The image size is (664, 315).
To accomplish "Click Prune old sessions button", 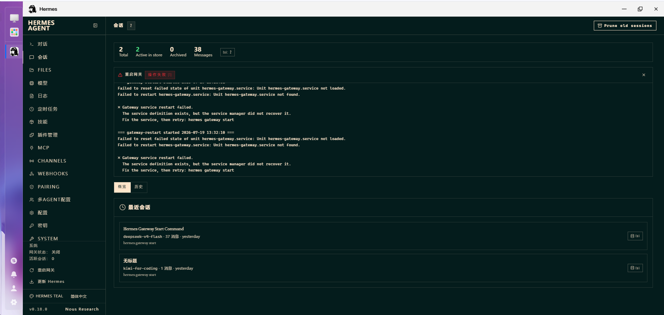I will click(x=625, y=26).
